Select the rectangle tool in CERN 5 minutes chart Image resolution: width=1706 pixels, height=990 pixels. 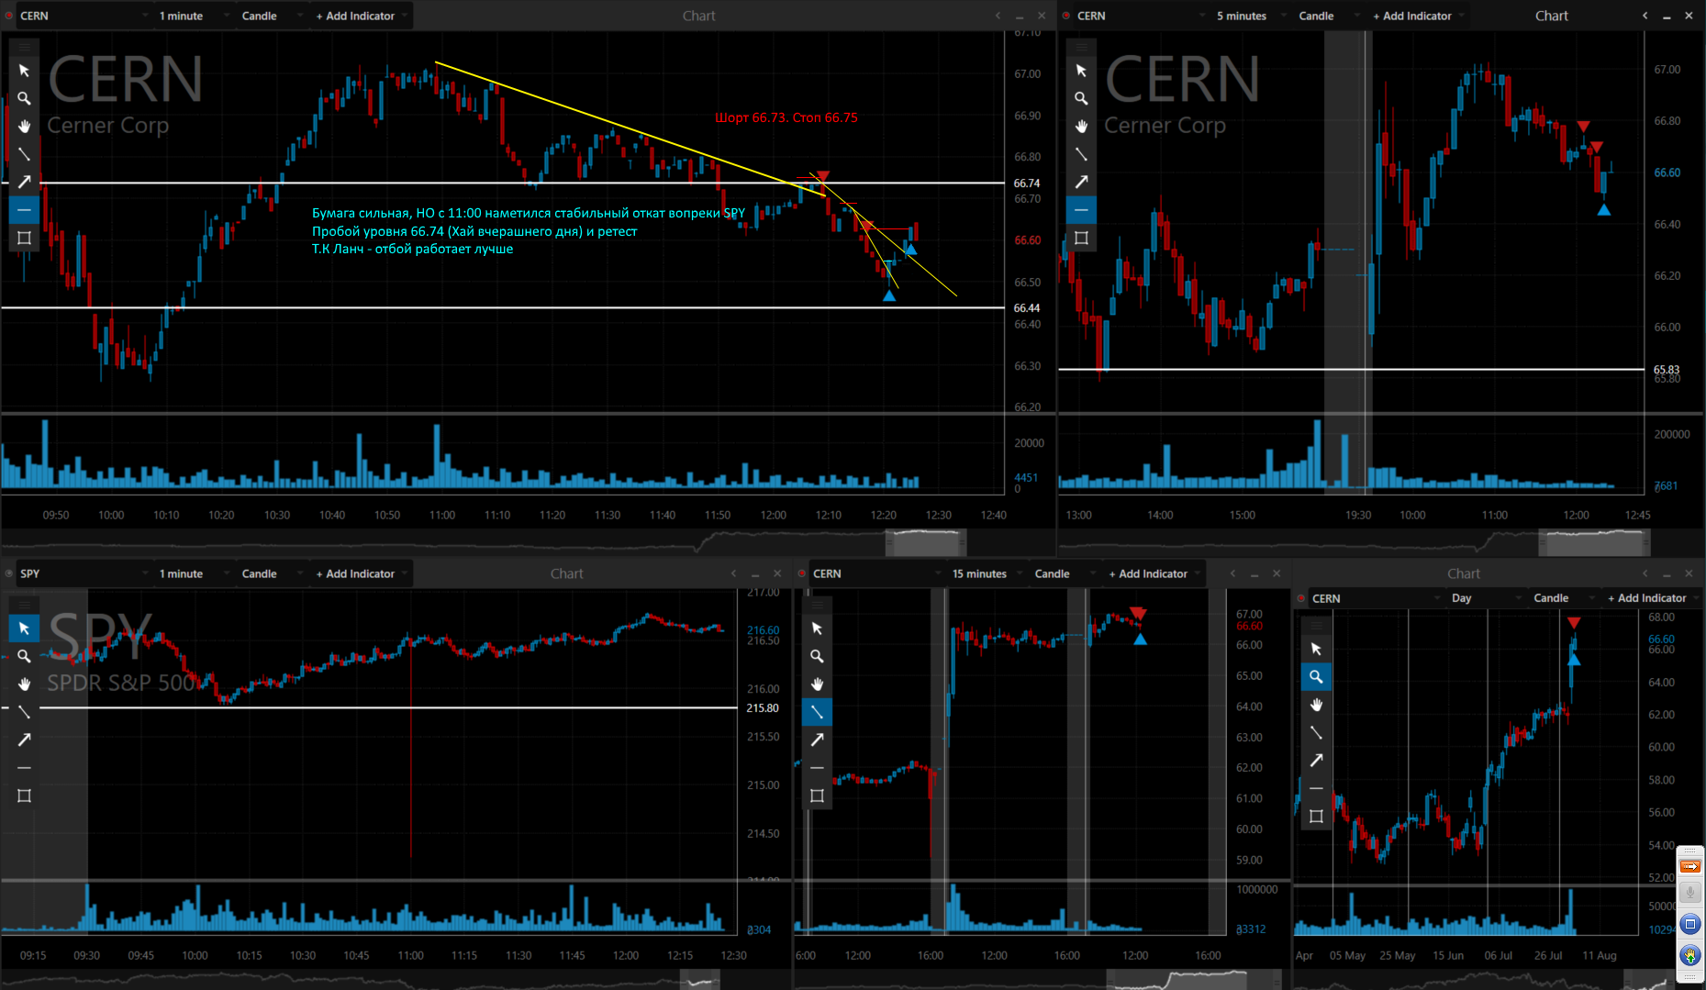[1082, 238]
